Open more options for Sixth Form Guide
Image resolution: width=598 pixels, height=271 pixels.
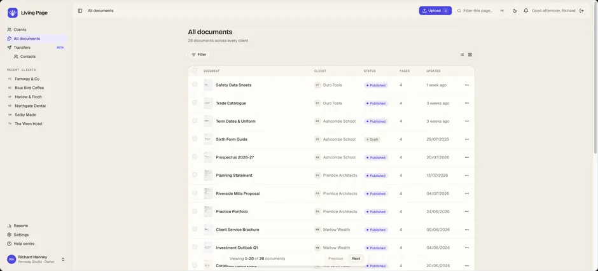pyautogui.click(x=467, y=139)
